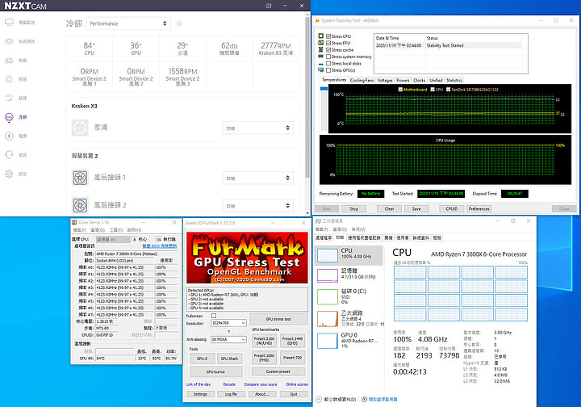This screenshot has height=407, width=581.
Task: Switch to Powers tab in AIDA64
Action: [403, 80]
